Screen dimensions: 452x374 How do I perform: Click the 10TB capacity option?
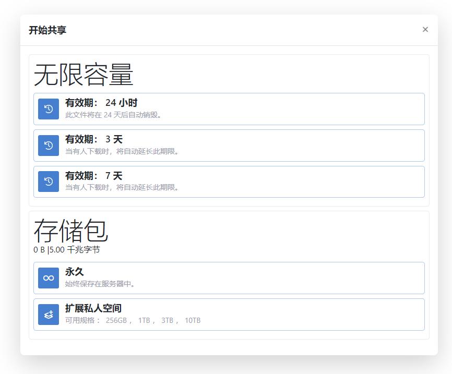coord(194,320)
